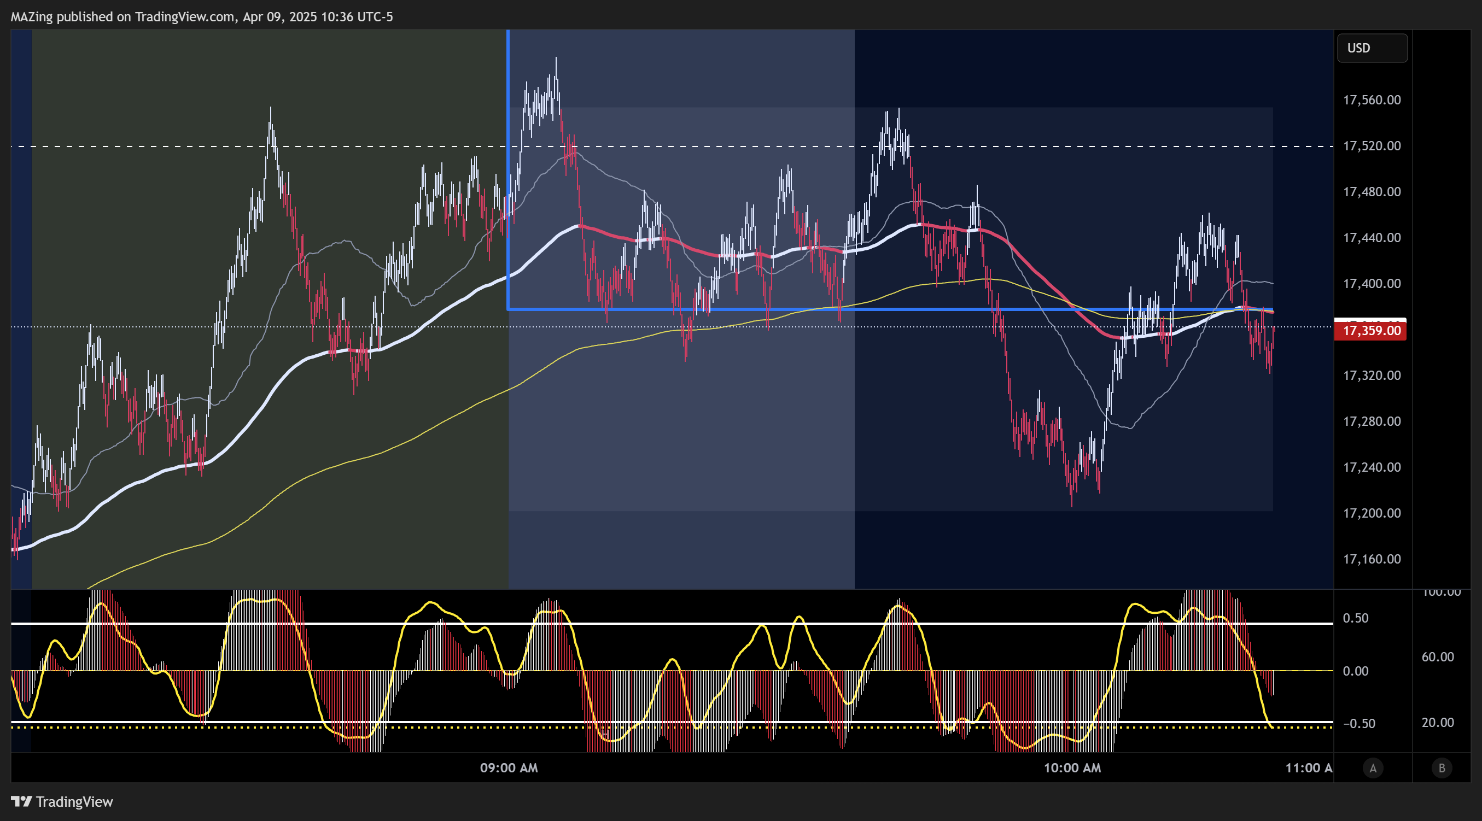
Task: Click the 17,160.00 price axis label
Action: pyautogui.click(x=1372, y=559)
